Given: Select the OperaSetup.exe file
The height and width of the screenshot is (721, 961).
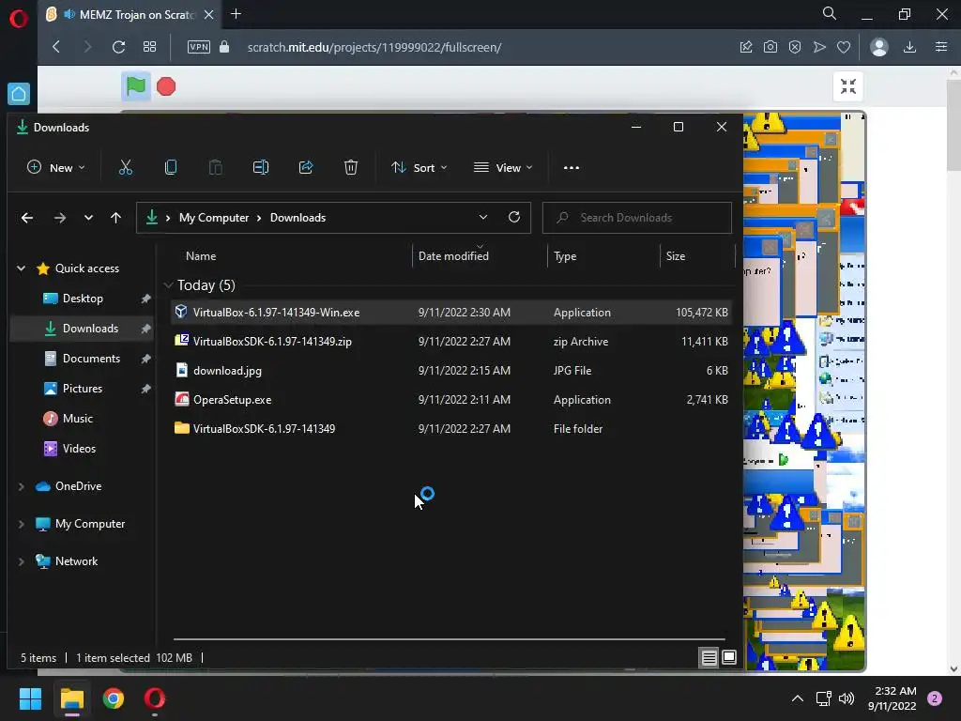Looking at the screenshot, I should (451, 400).
